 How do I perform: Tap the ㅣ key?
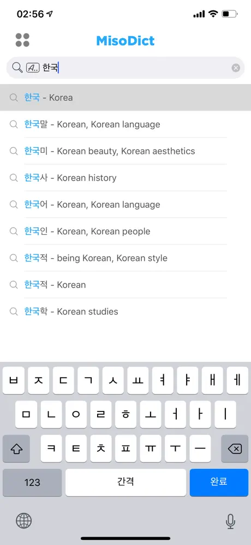(x=225, y=414)
